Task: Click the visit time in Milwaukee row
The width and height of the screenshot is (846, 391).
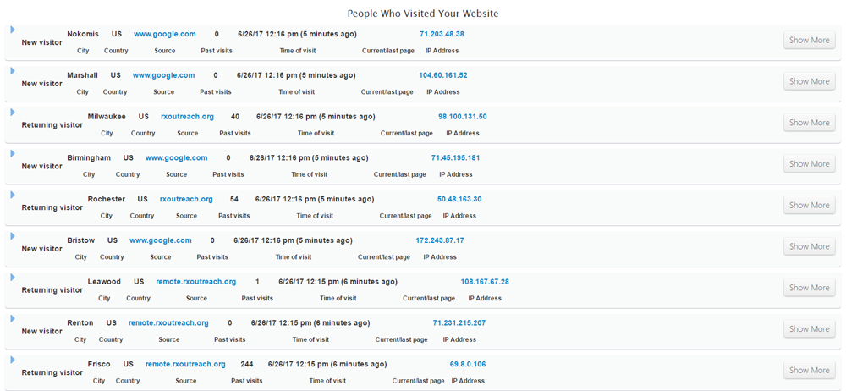Action: point(316,117)
